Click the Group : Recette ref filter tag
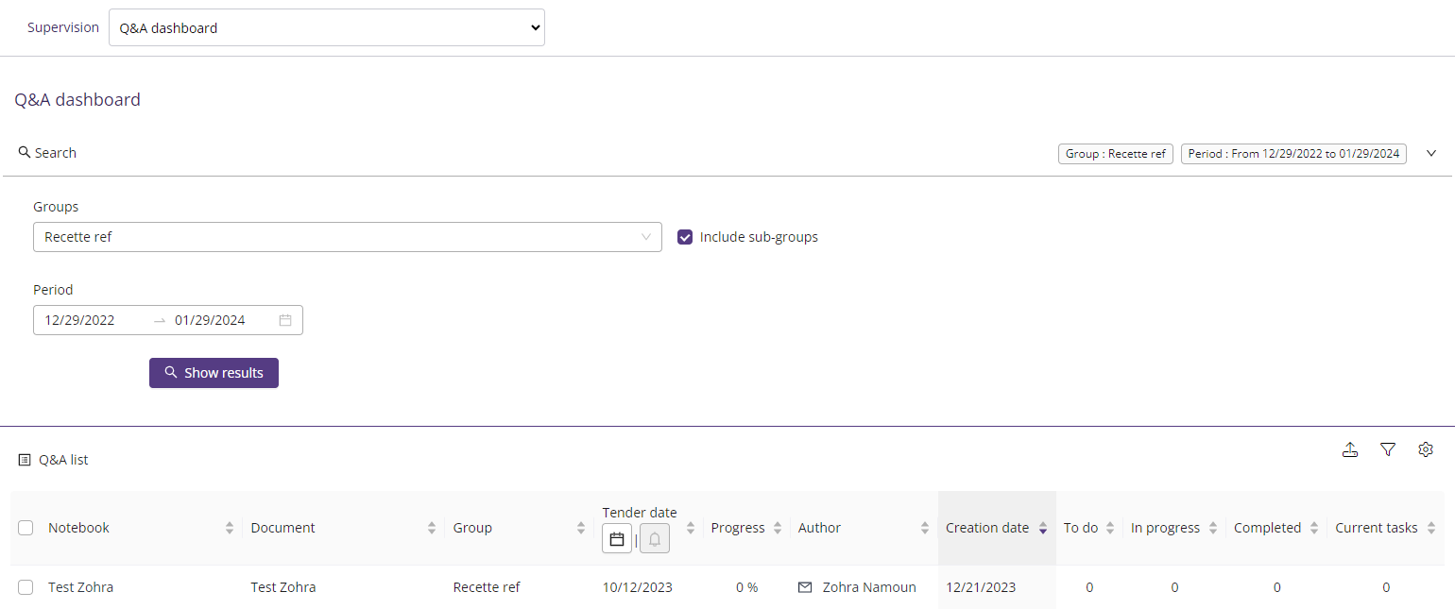The height and width of the screenshot is (609, 1455). click(x=1115, y=154)
